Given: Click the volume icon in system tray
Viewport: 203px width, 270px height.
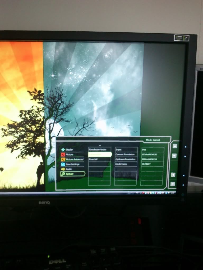Looking at the screenshot, I should [x=169, y=193].
